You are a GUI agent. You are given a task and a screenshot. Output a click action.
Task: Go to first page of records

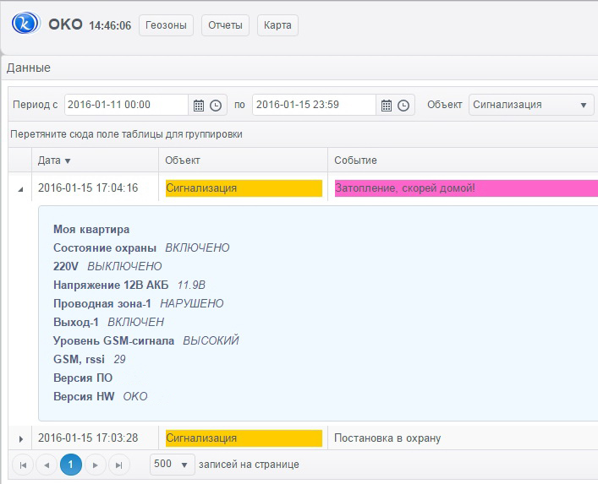point(23,465)
